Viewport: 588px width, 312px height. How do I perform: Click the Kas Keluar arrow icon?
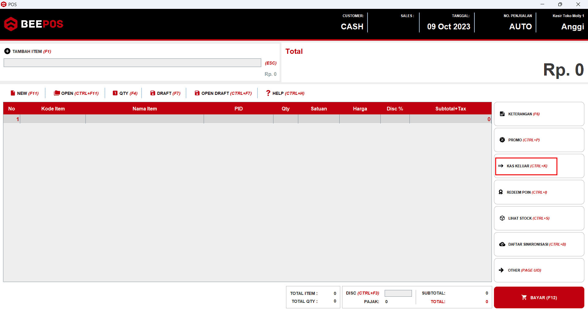tap(501, 166)
